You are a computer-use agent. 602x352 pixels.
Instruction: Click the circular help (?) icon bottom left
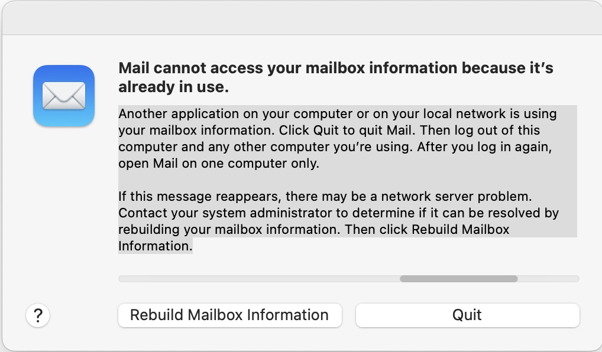[x=38, y=315]
